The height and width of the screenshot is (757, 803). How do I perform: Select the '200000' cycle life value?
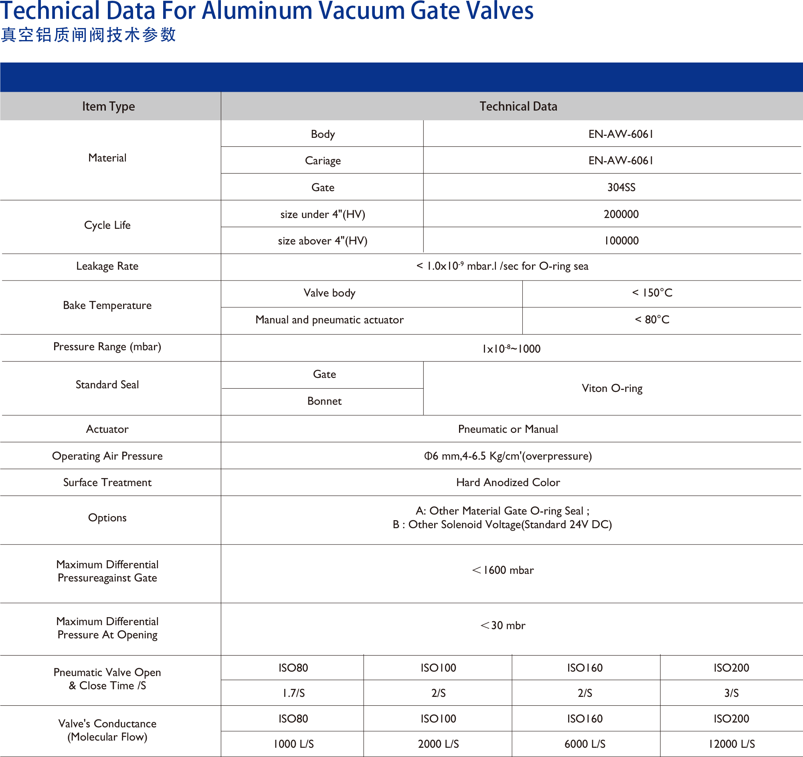point(621,214)
